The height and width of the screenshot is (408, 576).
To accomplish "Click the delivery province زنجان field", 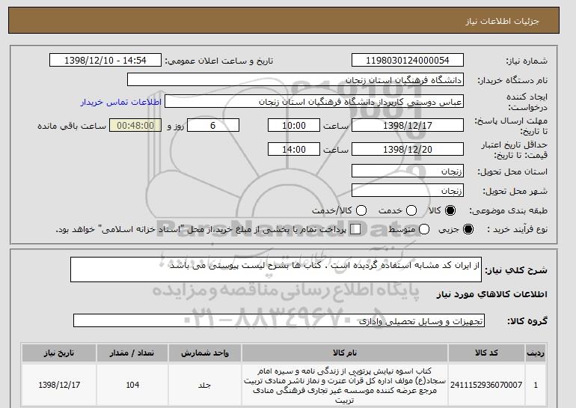I will click(x=408, y=171).
